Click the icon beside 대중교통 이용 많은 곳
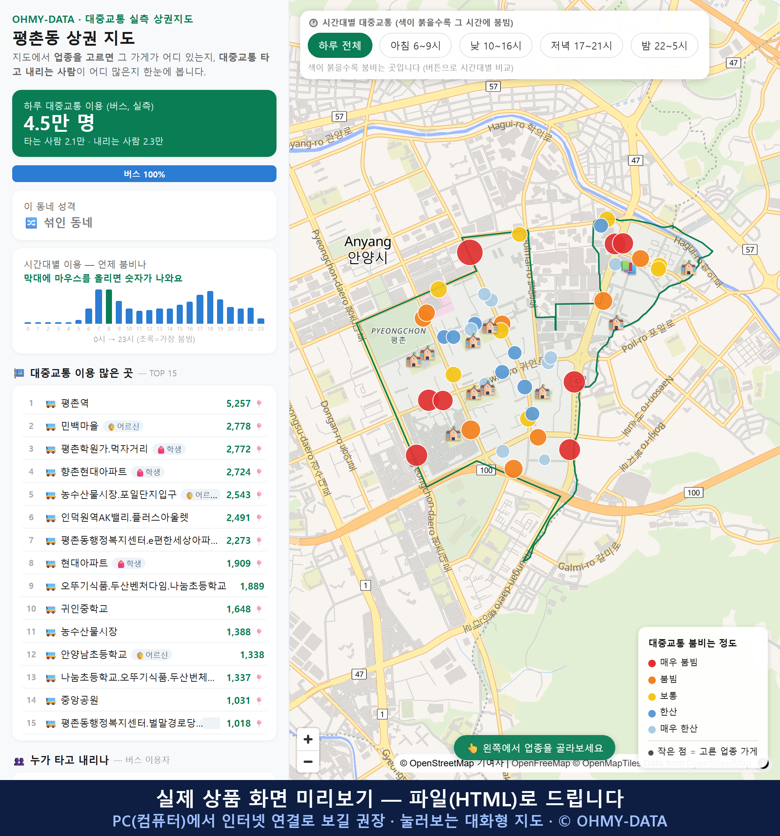Image resolution: width=780 pixels, height=836 pixels. pyautogui.click(x=19, y=373)
